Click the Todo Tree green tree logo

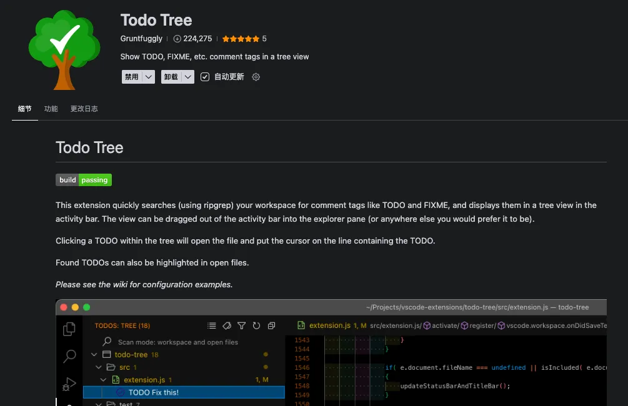tap(64, 50)
